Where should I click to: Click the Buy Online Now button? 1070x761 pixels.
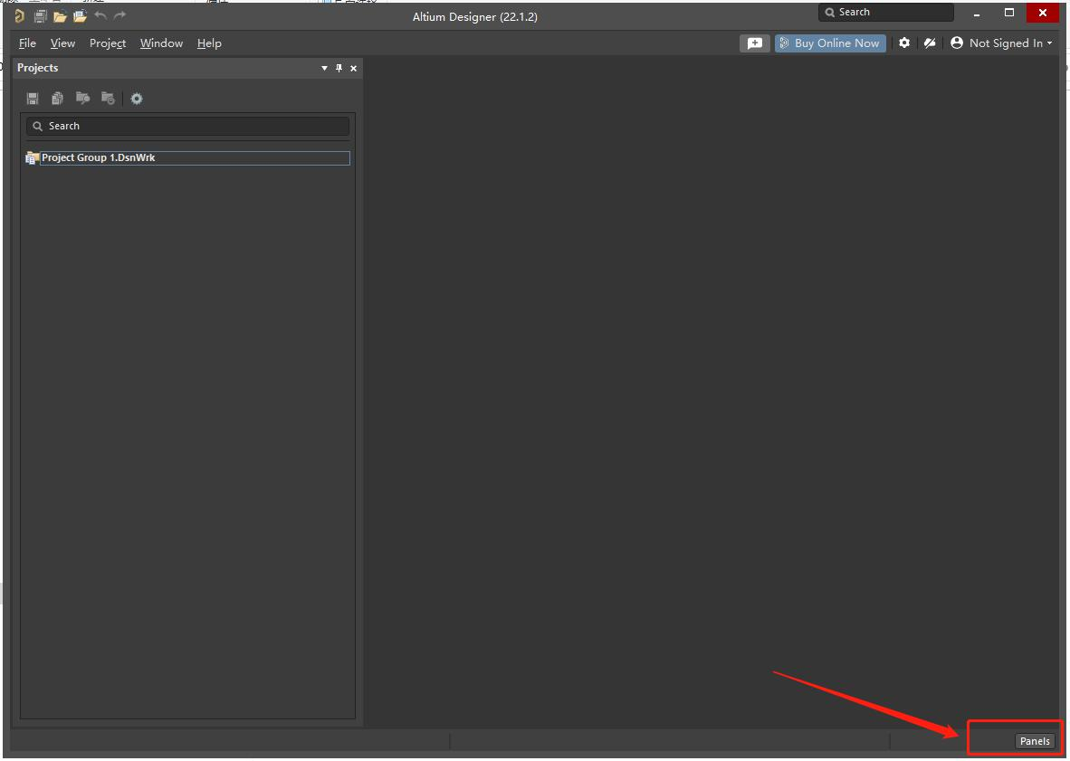829,43
